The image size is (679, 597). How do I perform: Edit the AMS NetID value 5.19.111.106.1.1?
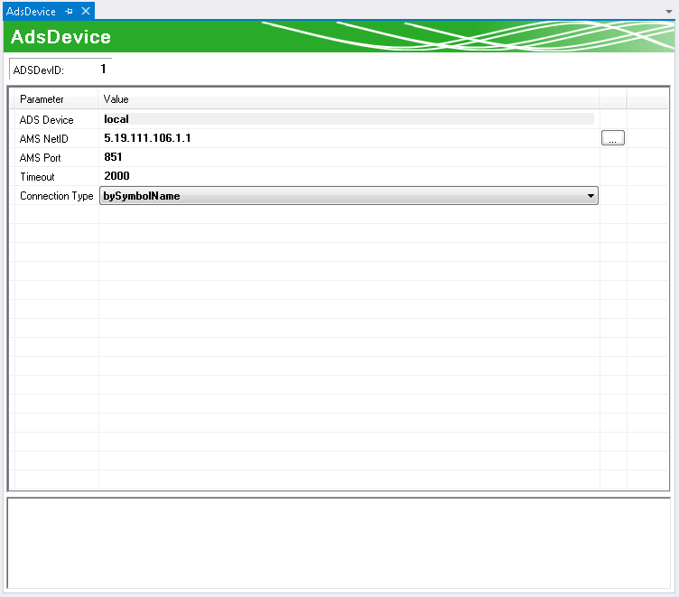coord(147,138)
